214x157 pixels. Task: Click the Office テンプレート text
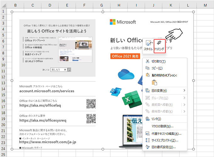pyautogui.click(x=35, y=40)
